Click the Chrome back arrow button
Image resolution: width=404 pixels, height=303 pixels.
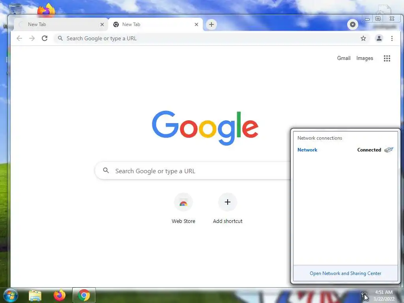(19, 38)
